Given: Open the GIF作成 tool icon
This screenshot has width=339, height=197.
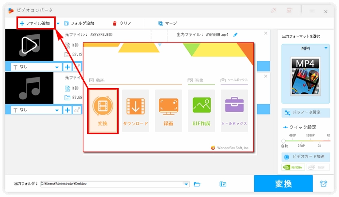Looking at the screenshot, I should [x=201, y=111].
